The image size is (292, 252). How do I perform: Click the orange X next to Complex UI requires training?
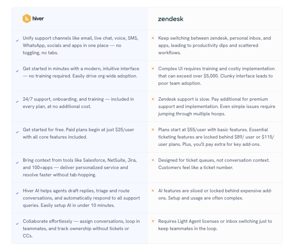153,68
